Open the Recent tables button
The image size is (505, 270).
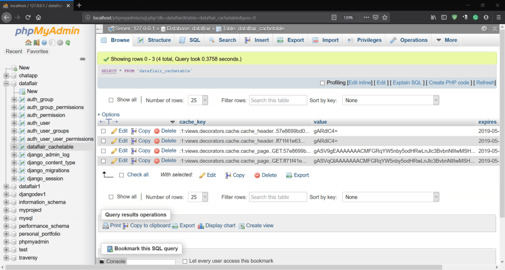(x=14, y=51)
